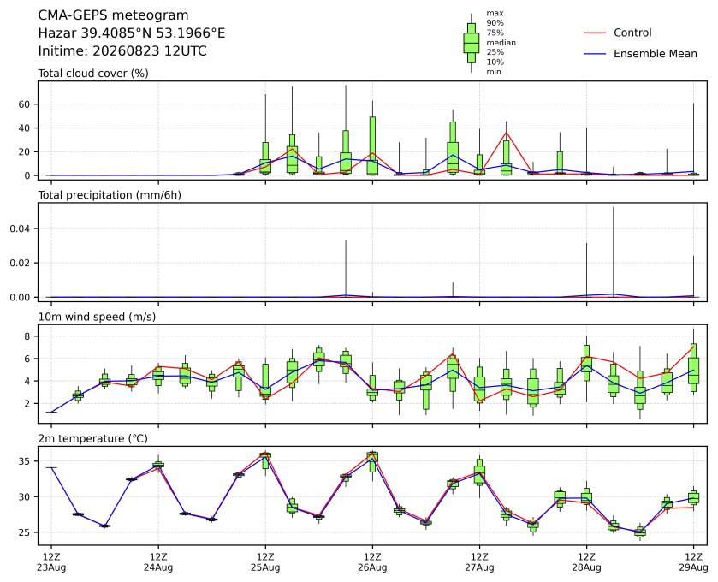Click the '30' temperature axis tick
Viewport: 718px width, 582px height.
(x=24, y=496)
